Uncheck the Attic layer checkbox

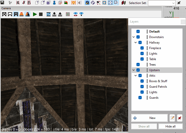[x=140, y=76]
